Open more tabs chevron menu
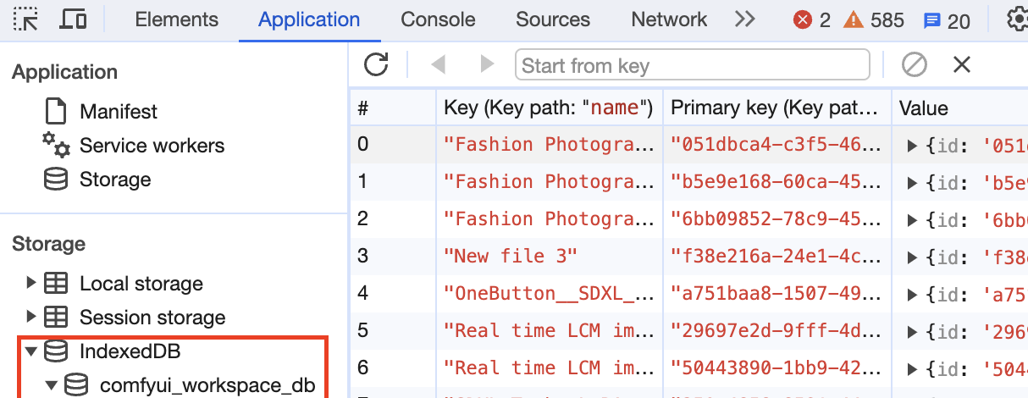Image resolution: width=1028 pixels, height=398 pixels. coord(744,19)
